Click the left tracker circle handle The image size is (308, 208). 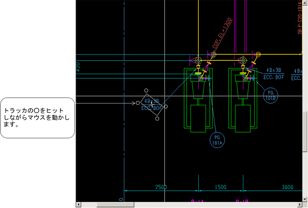pos(138,103)
